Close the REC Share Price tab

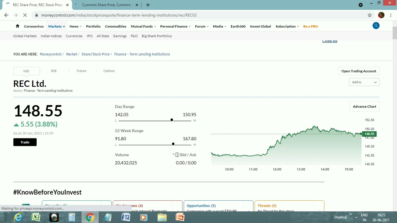[67, 5]
